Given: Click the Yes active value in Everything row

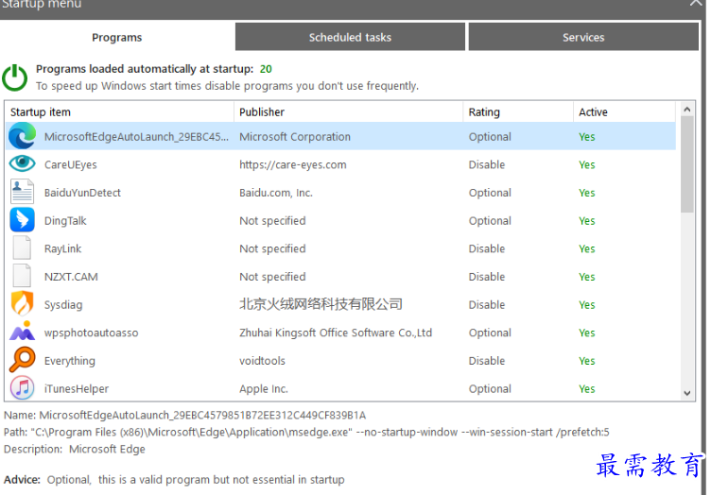Looking at the screenshot, I should pyautogui.click(x=587, y=361).
